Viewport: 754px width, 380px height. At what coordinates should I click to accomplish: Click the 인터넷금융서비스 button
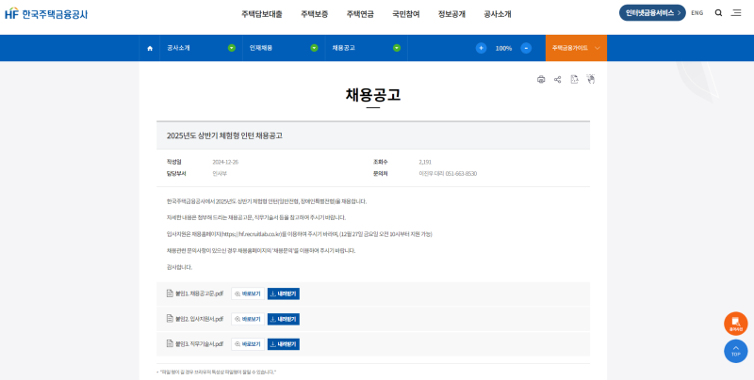coord(652,13)
